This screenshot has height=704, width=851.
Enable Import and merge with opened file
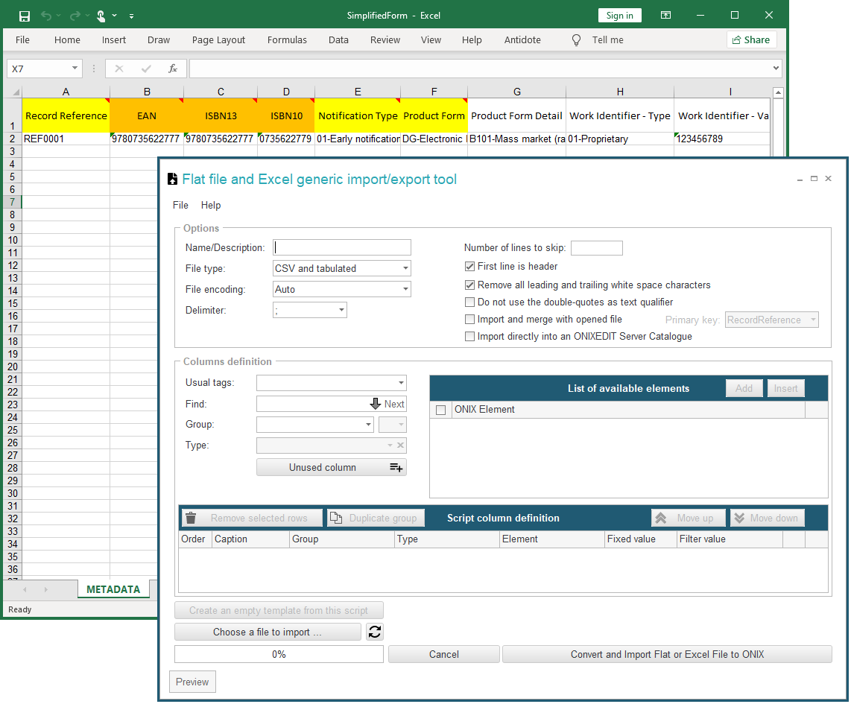tap(470, 319)
